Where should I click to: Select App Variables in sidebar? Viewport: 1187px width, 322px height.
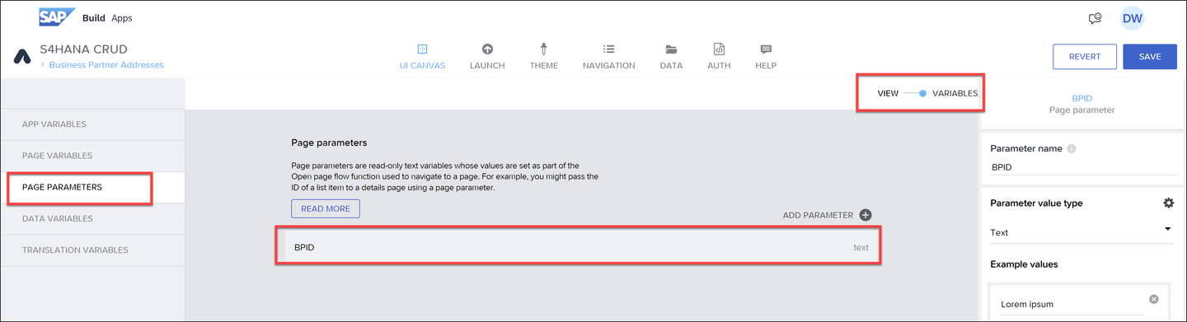click(x=92, y=124)
